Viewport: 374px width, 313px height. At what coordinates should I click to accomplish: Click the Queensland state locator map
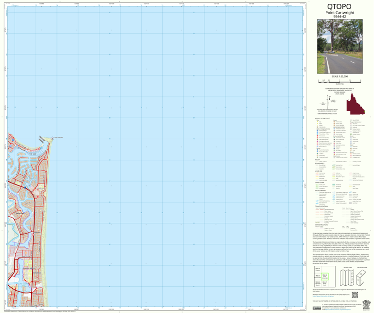pyautogui.click(x=355, y=104)
